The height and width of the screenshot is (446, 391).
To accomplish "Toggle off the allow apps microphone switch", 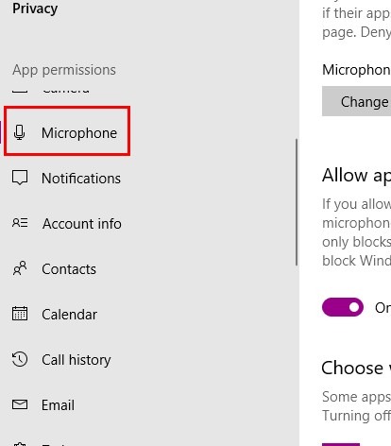I will [343, 307].
